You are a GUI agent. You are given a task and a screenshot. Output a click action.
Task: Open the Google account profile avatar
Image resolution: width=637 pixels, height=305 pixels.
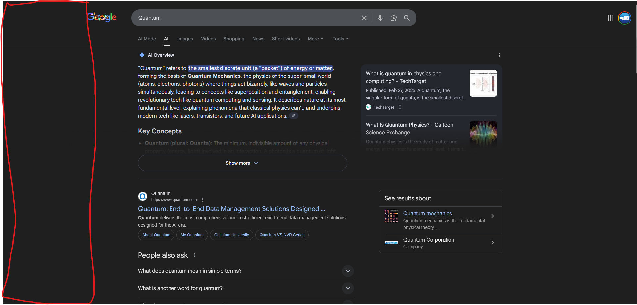click(625, 18)
